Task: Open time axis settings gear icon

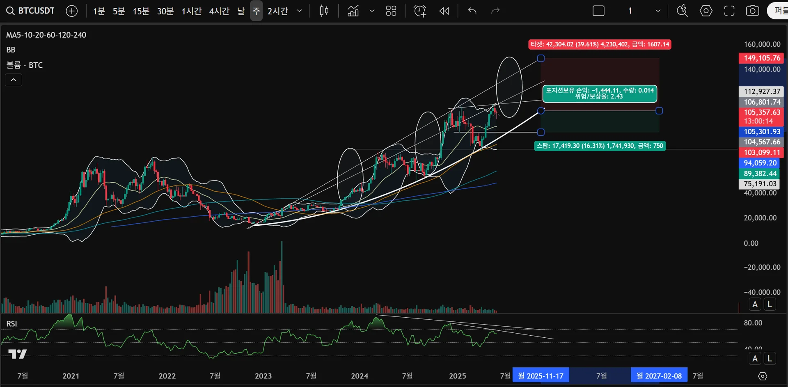Action: point(763,376)
